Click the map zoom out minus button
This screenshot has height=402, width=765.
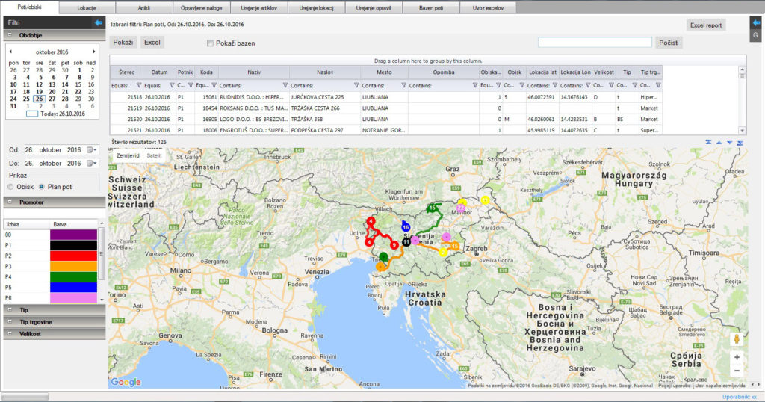coord(737,371)
